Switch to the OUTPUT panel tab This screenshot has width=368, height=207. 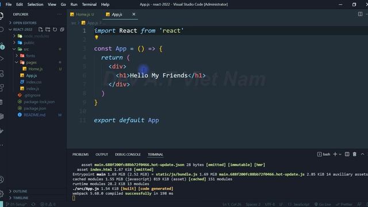(x=102, y=155)
